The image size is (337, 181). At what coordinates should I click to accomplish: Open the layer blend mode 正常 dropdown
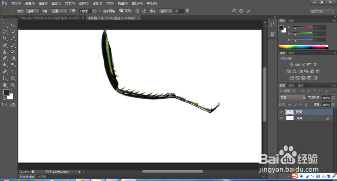[292, 98]
